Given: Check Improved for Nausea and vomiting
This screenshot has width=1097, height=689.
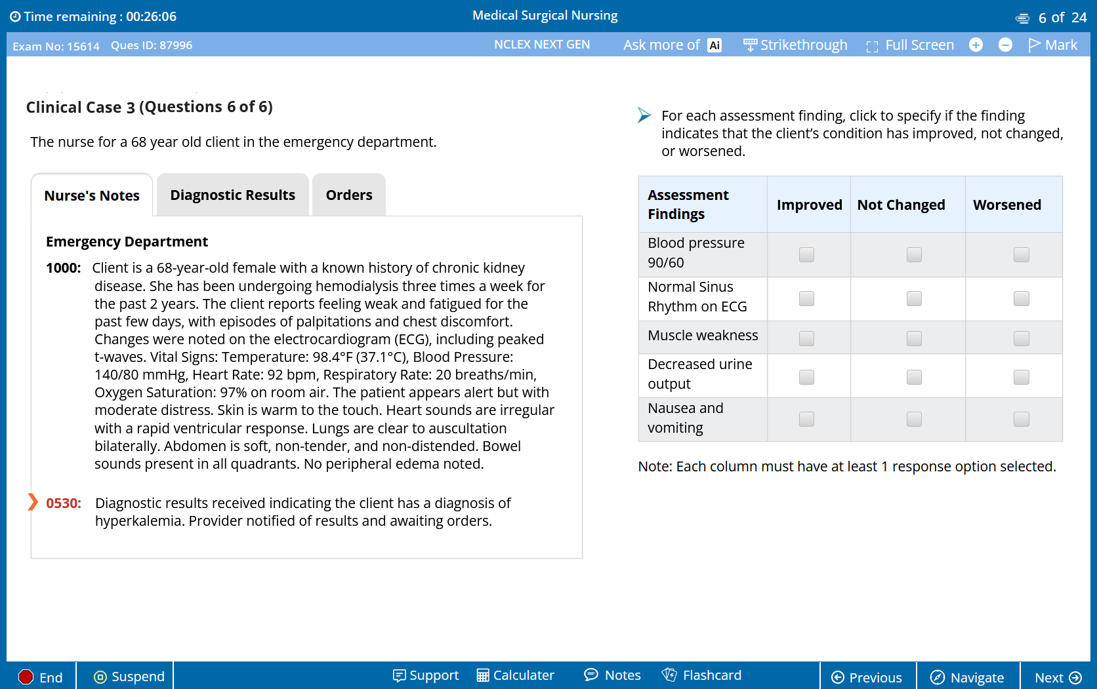Looking at the screenshot, I should pos(806,419).
